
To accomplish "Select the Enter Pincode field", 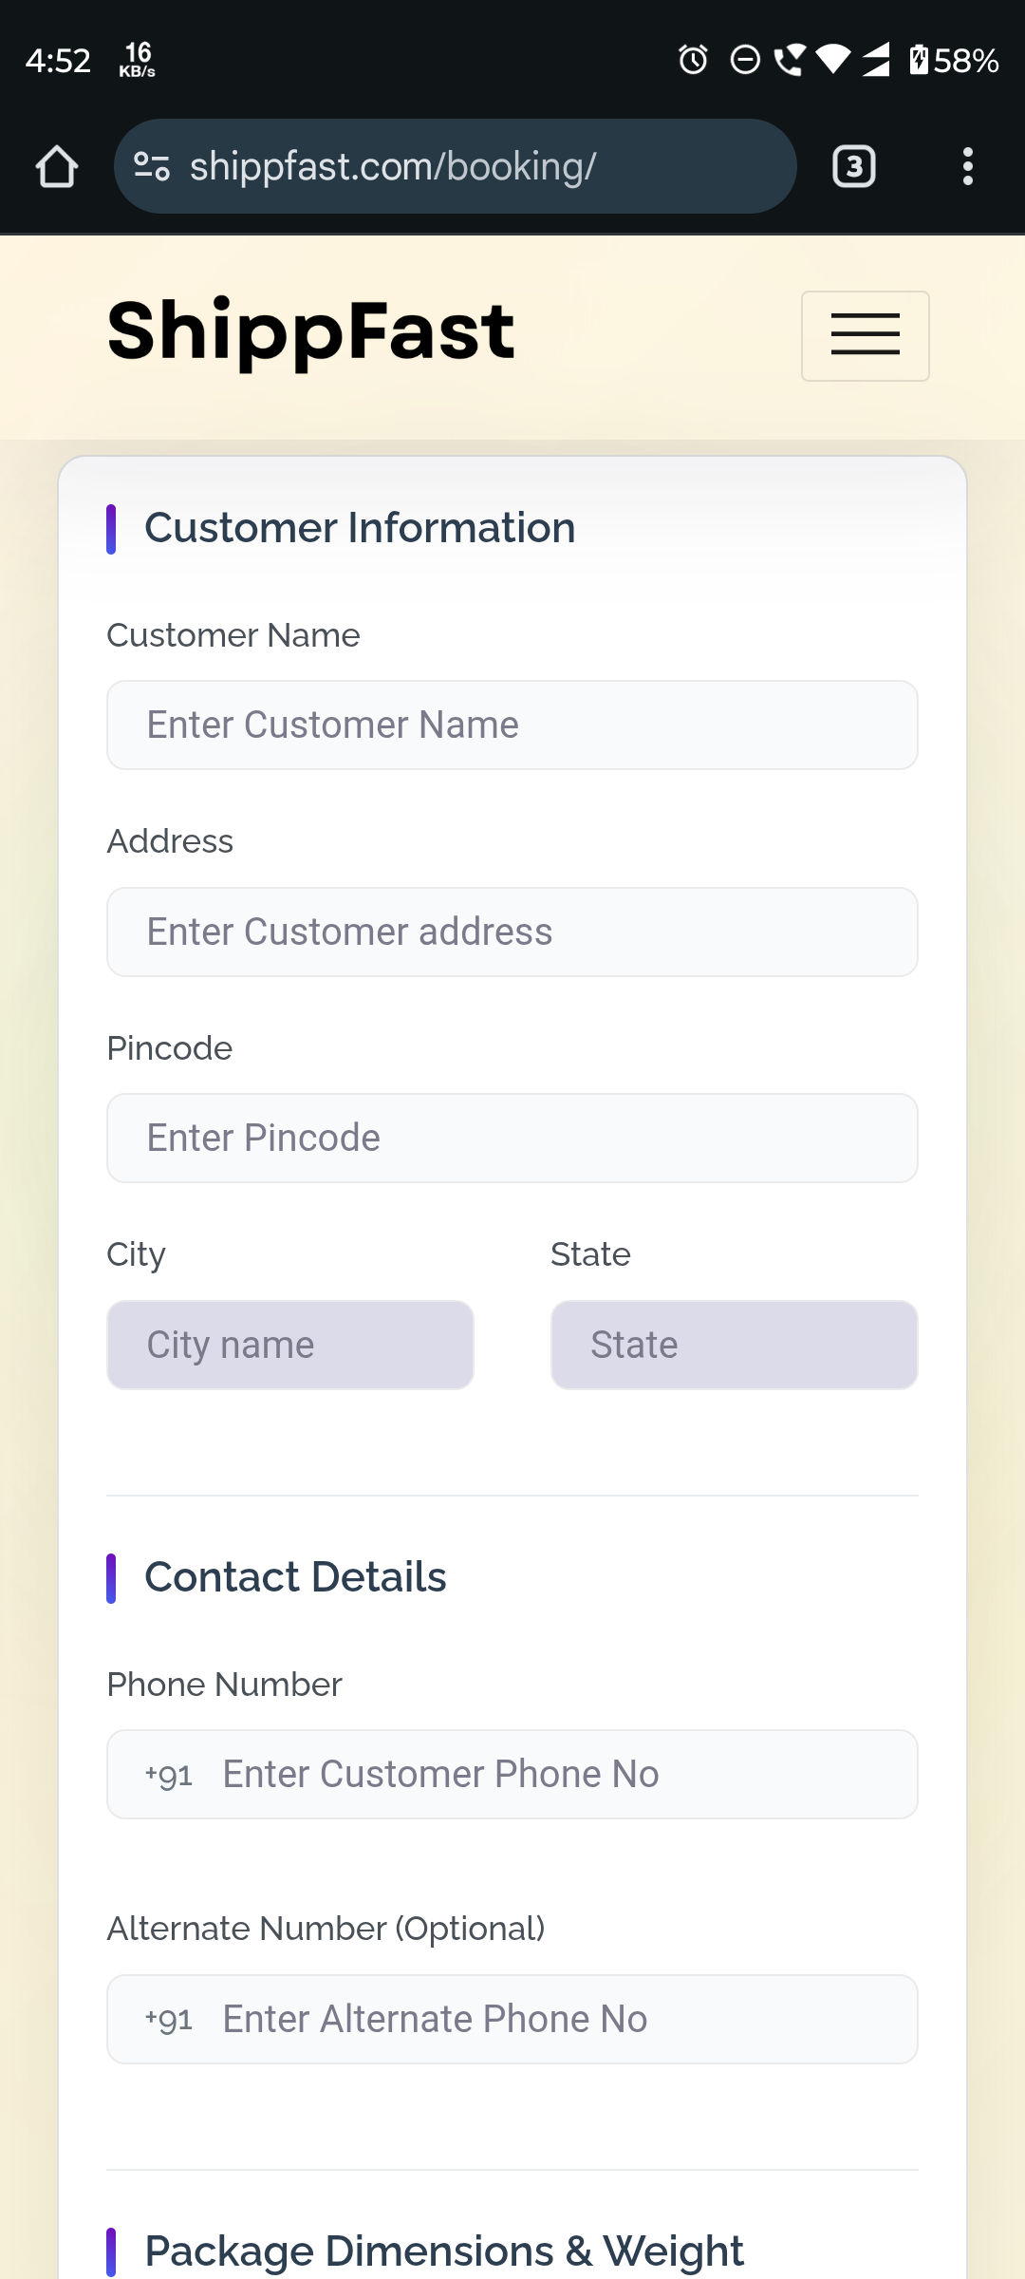I will pos(512,1139).
